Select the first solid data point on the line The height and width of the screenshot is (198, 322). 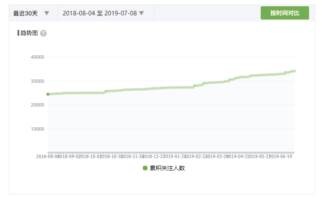click(x=48, y=94)
